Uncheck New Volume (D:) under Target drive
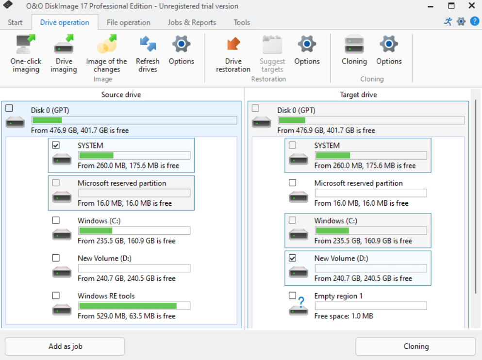Viewport: 482px width, 360px height. coord(293,258)
